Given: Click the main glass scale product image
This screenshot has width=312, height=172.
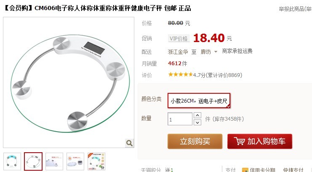Looking at the screenshot, I should pos(69,82).
